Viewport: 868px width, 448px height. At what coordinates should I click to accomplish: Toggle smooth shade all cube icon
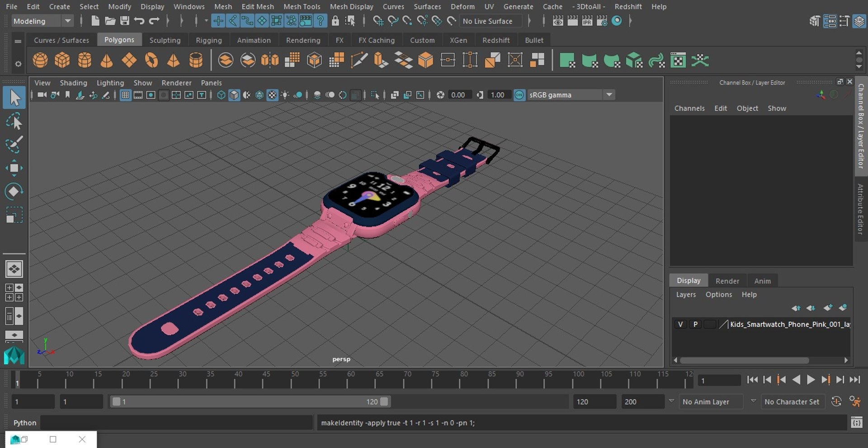234,95
